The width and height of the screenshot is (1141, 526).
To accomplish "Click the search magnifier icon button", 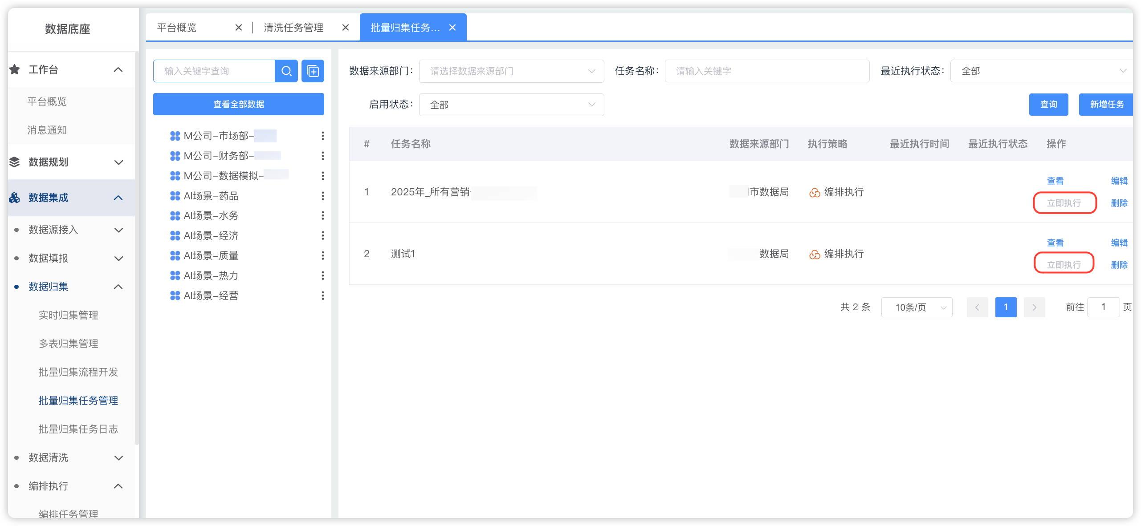I will coord(286,71).
